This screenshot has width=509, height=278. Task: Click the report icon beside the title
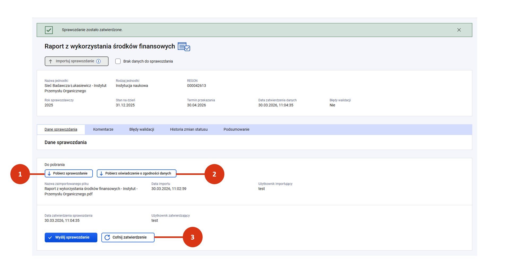[184, 47]
